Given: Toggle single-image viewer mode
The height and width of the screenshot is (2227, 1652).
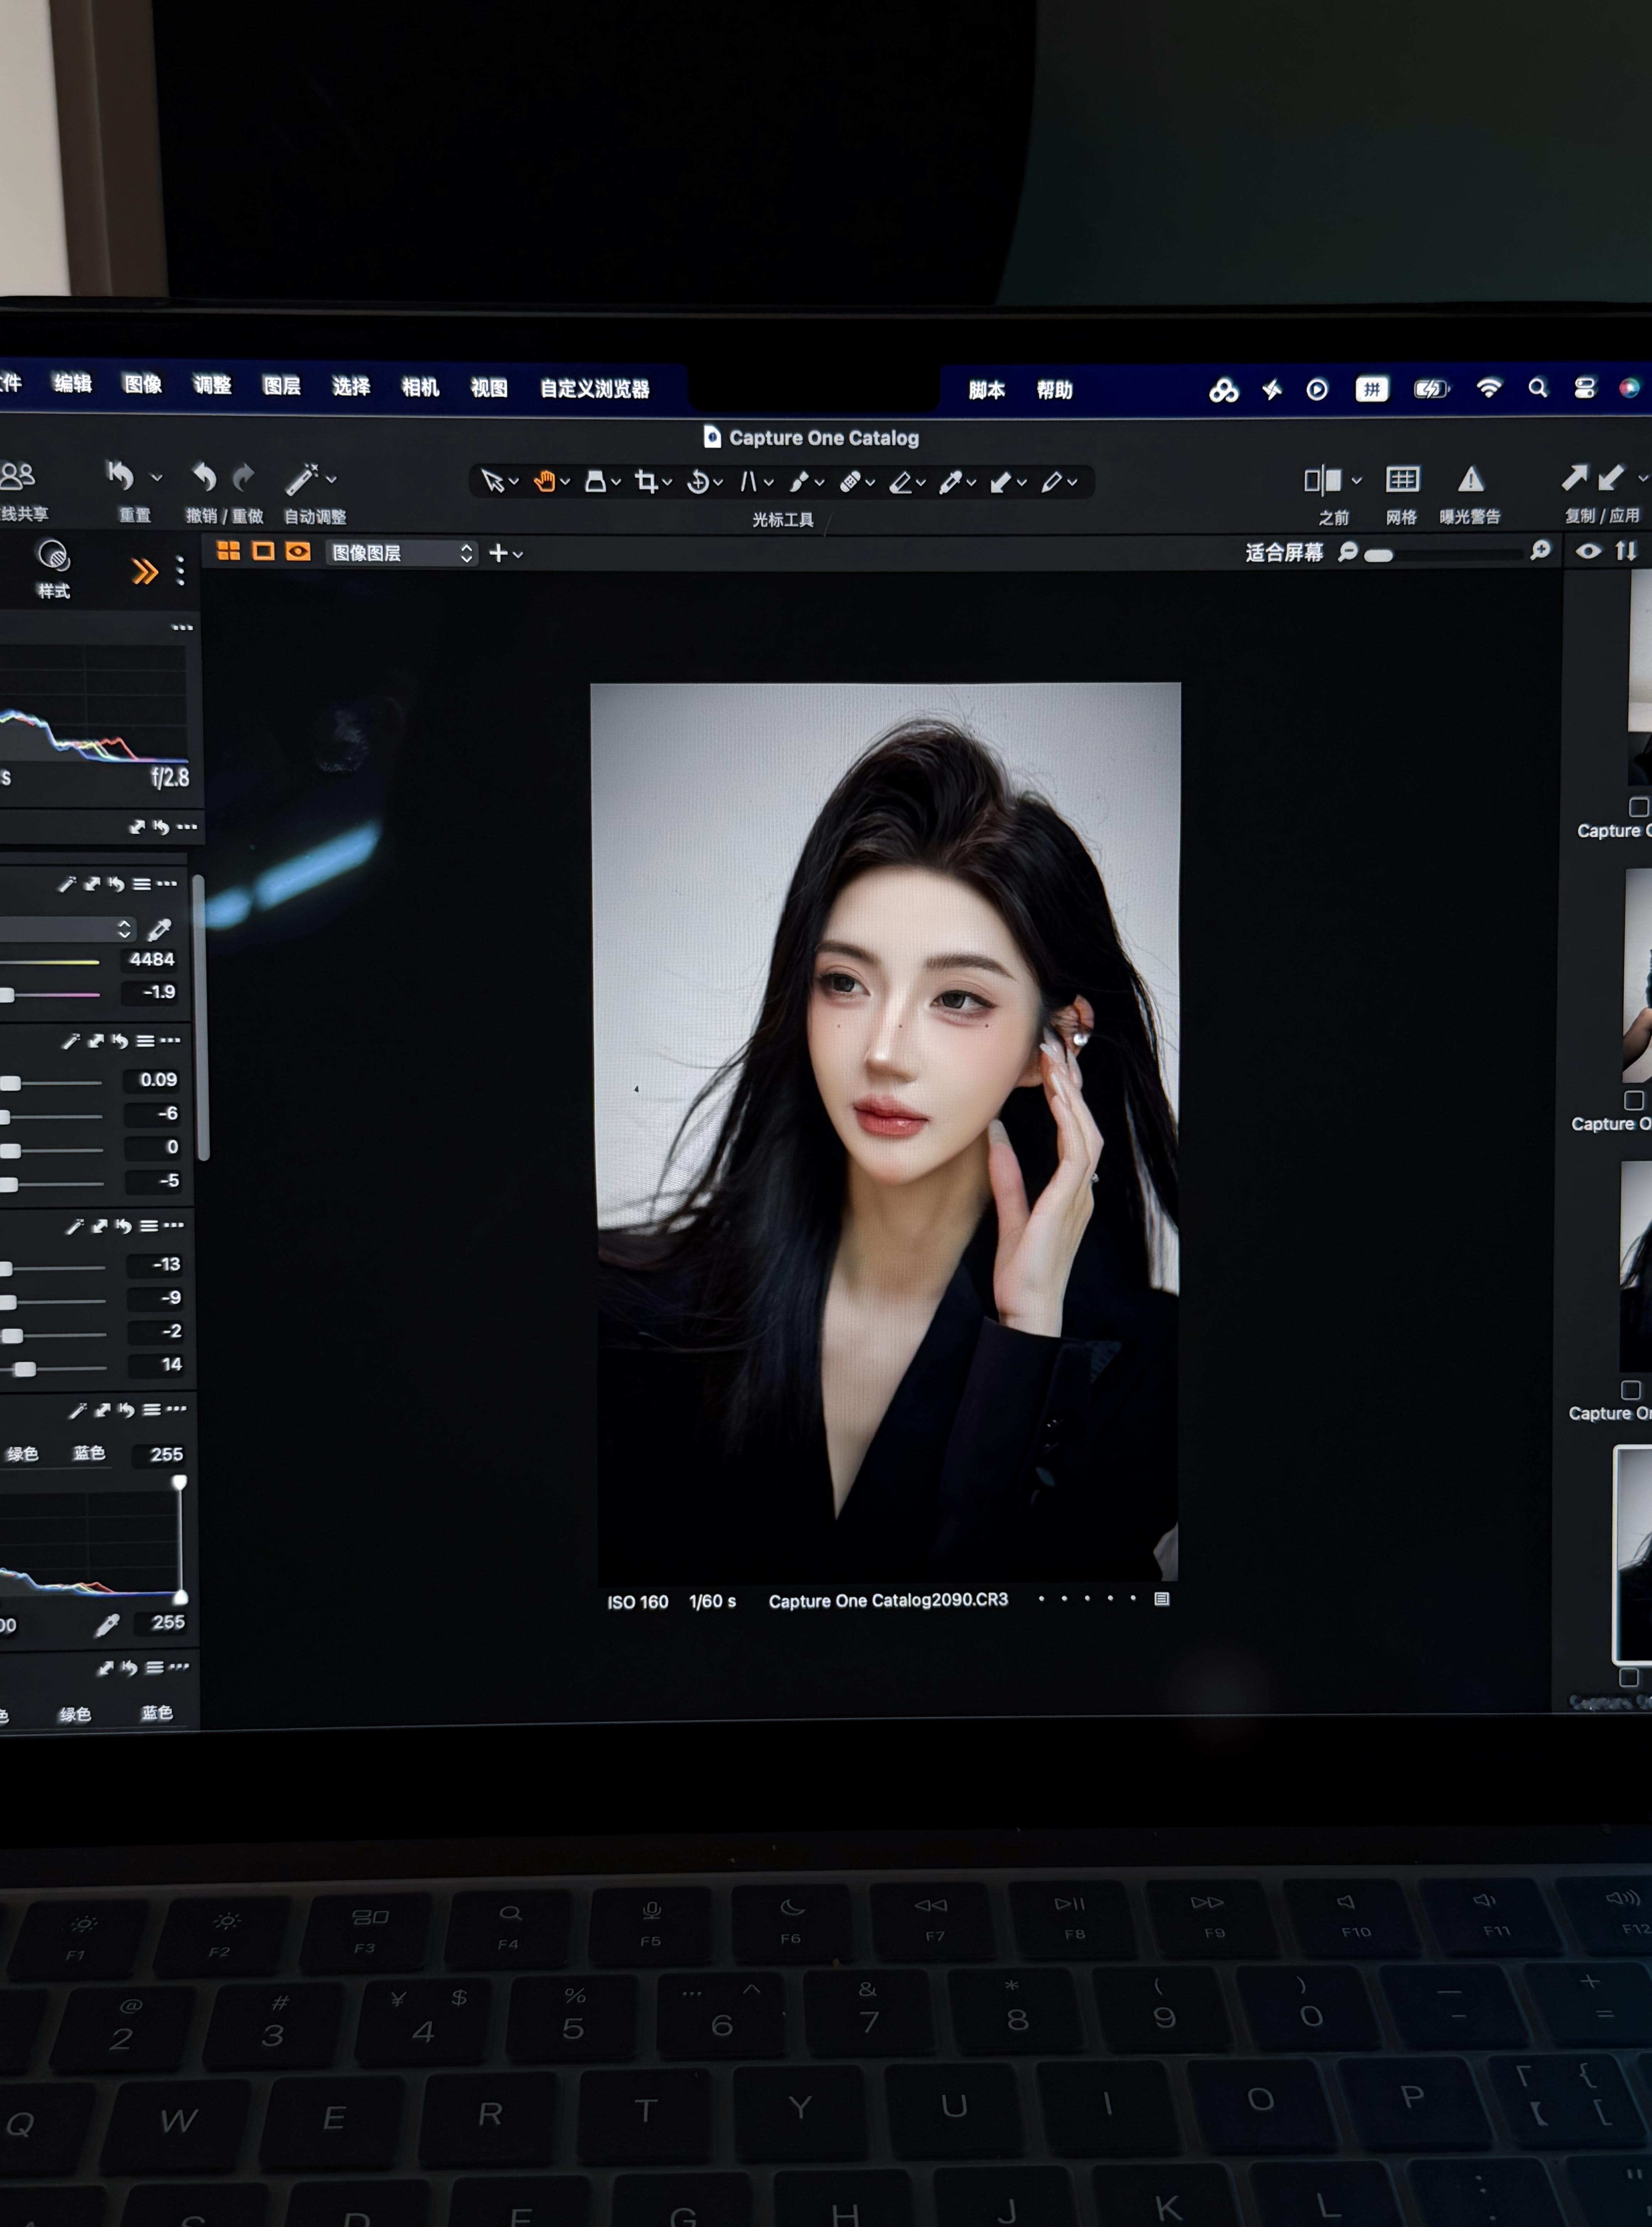Looking at the screenshot, I should pos(263,551).
